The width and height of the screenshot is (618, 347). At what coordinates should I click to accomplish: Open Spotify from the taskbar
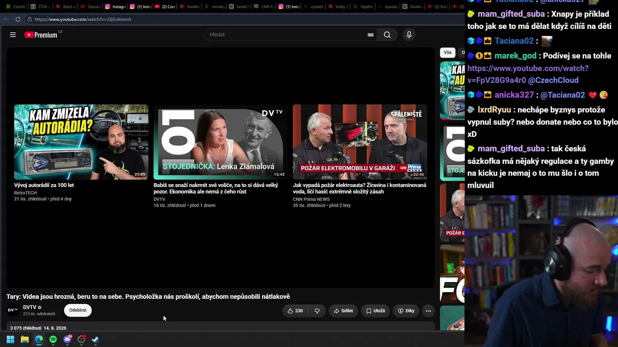[53, 339]
